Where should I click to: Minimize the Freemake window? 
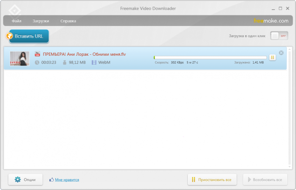tap(273, 9)
